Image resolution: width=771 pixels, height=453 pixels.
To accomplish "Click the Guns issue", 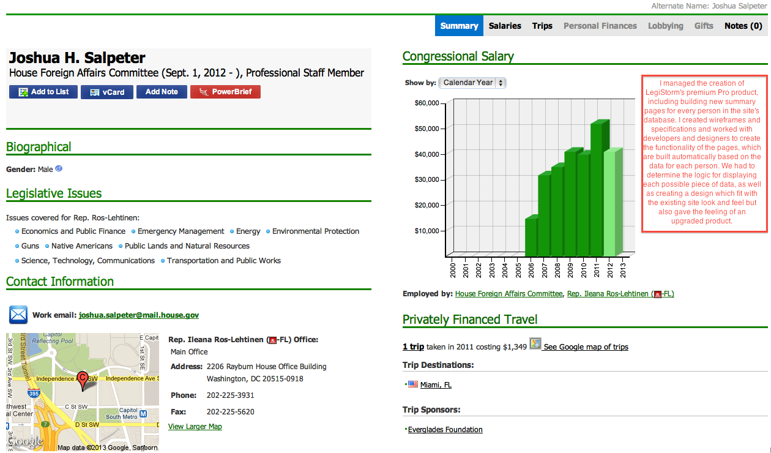I will click(x=30, y=246).
